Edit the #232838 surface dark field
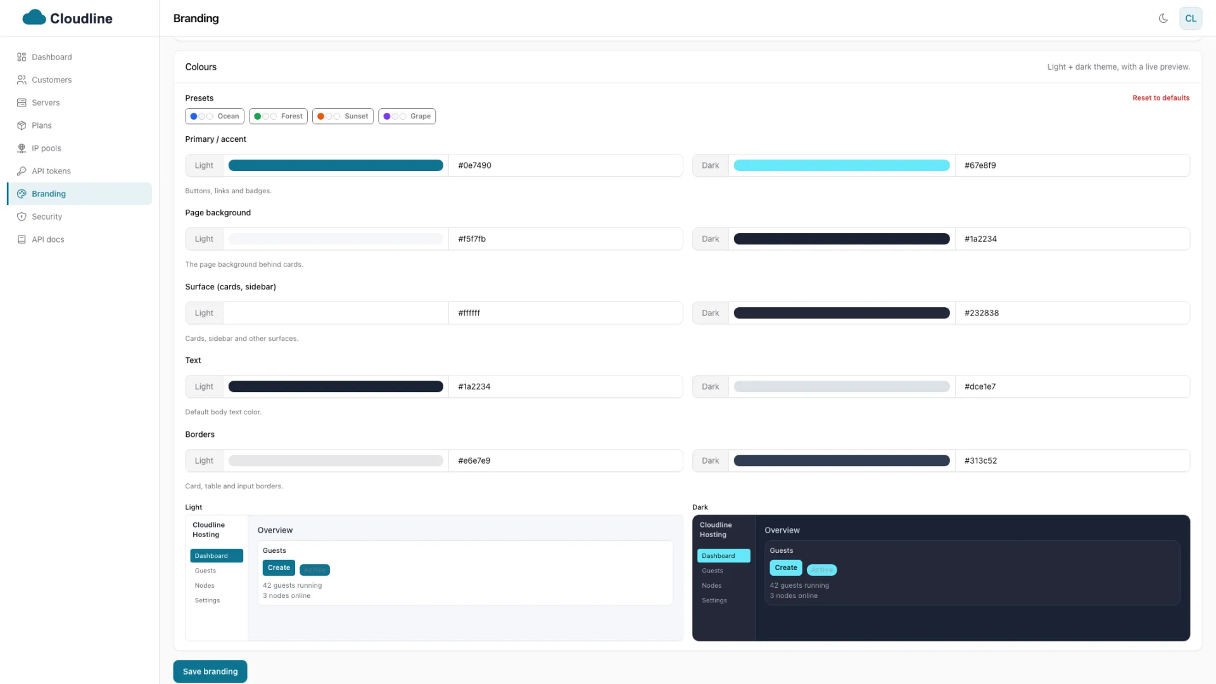 1072,313
